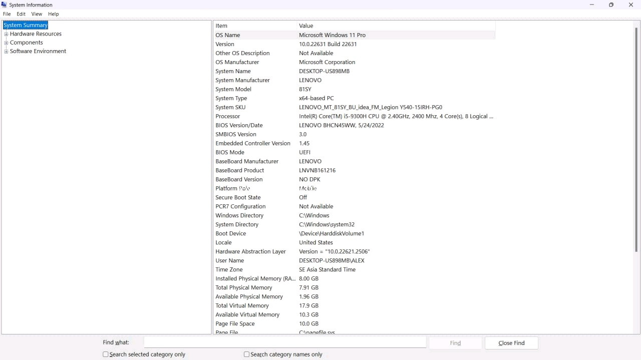Select the Software Environment tree item label
The width and height of the screenshot is (641, 360).
[38, 51]
